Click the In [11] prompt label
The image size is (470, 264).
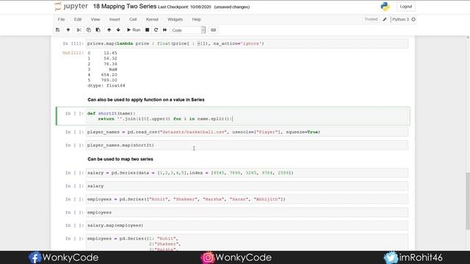click(x=73, y=43)
